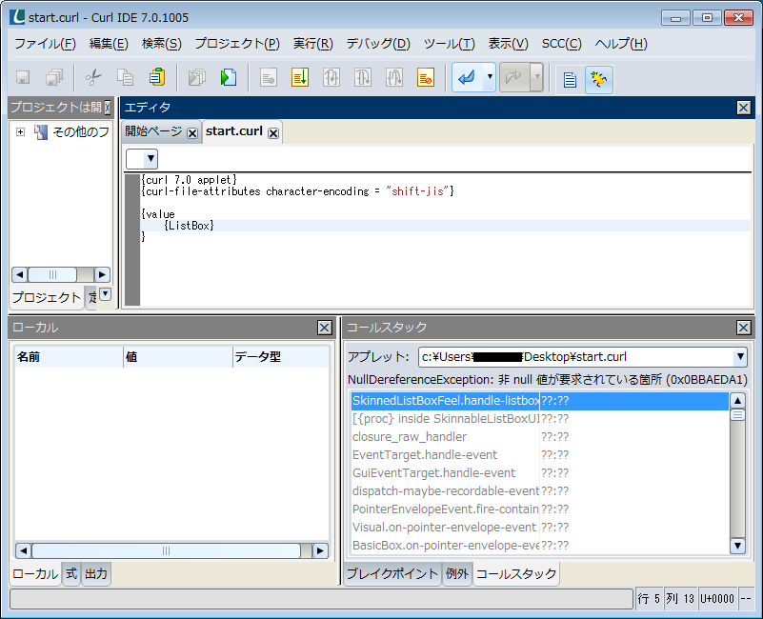Open the ヘルプ(H) menu

(x=621, y=44)
